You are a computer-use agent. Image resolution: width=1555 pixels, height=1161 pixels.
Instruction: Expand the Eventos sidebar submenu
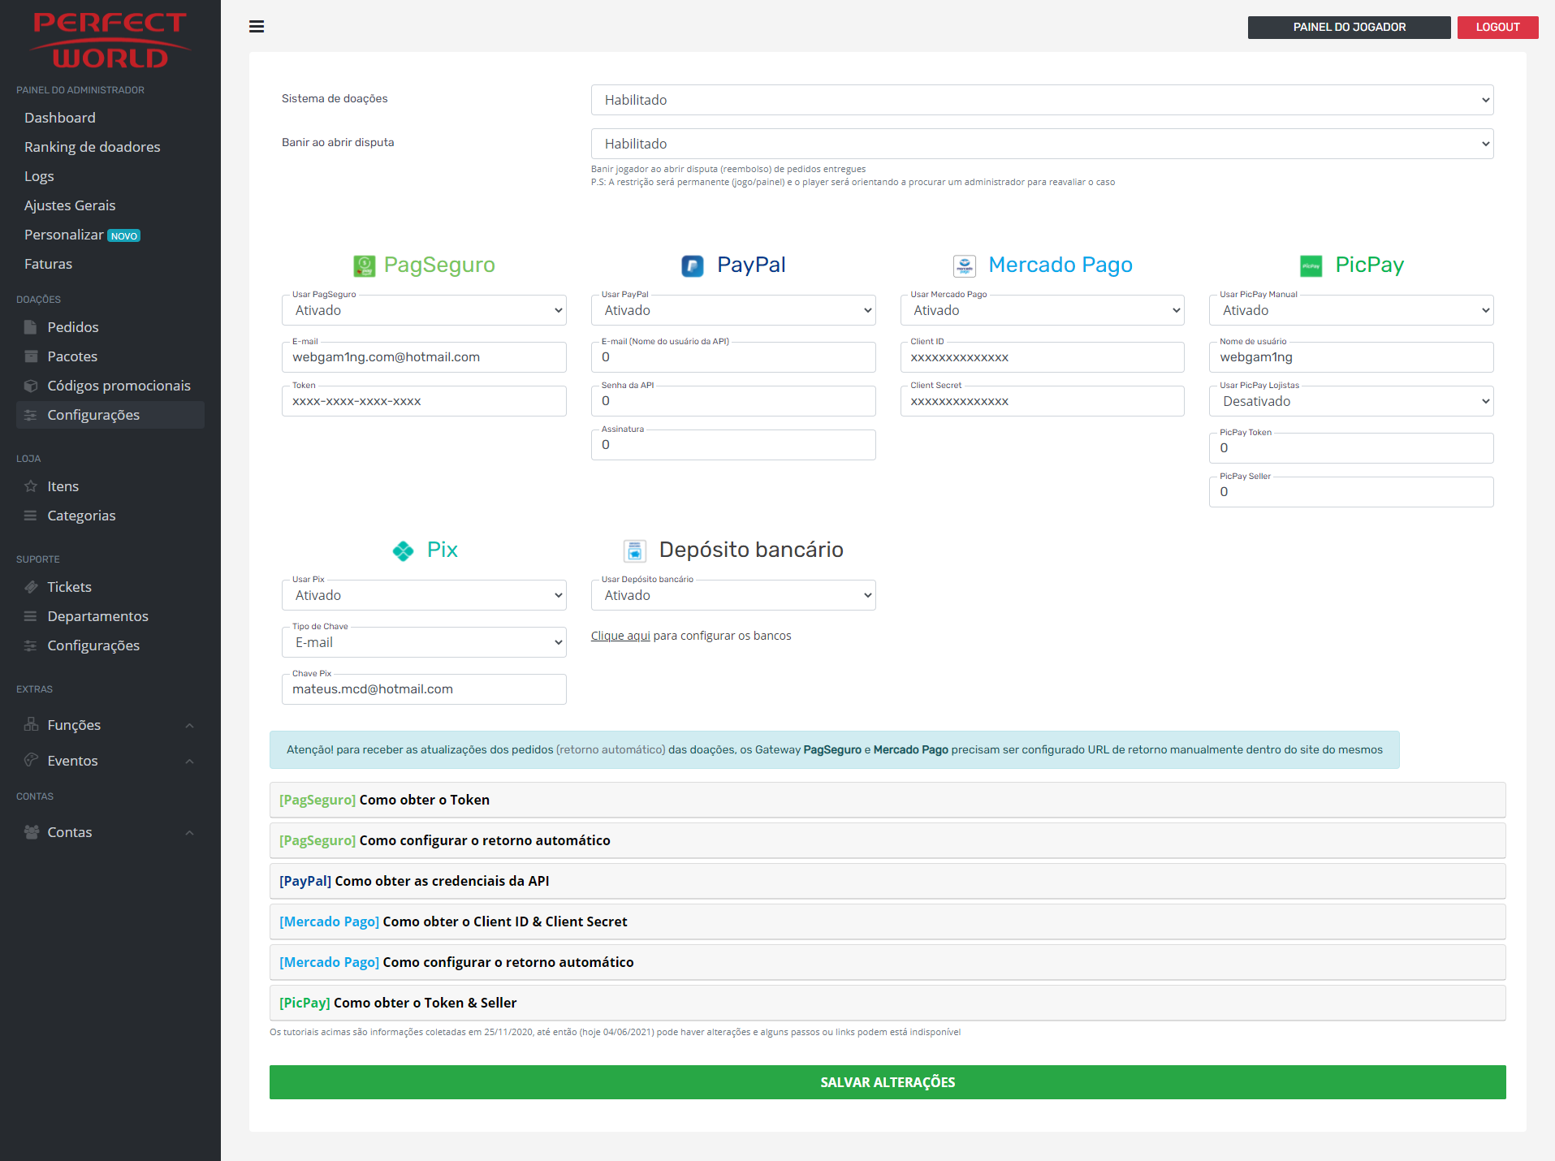189,761
